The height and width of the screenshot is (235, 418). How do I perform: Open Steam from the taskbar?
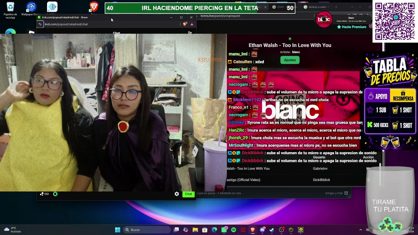[272, 230]
